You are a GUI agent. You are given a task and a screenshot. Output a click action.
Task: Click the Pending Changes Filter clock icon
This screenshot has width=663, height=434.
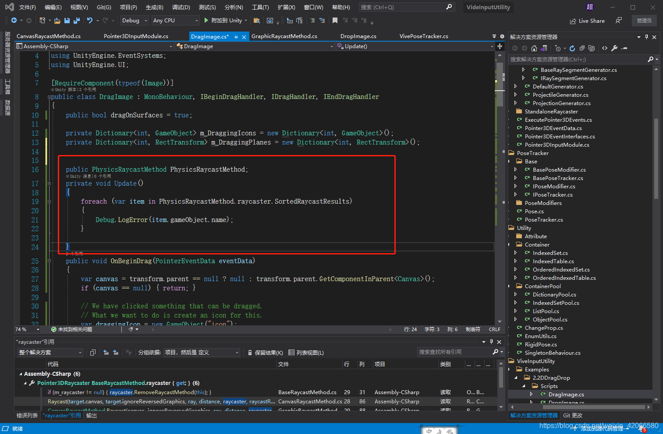557,48
